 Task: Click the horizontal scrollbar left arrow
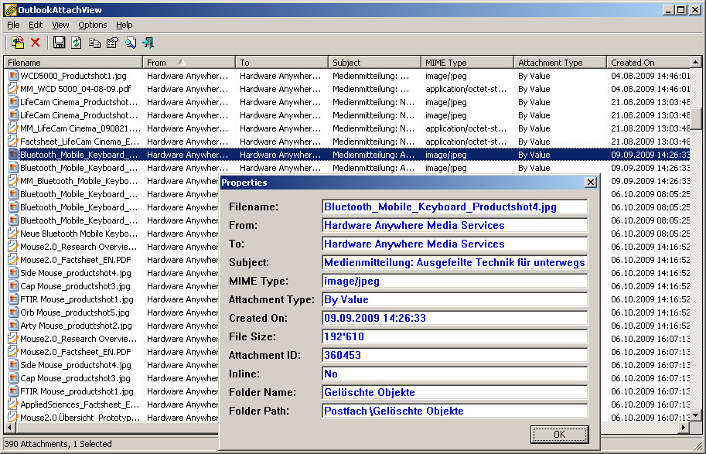[9, 426]
